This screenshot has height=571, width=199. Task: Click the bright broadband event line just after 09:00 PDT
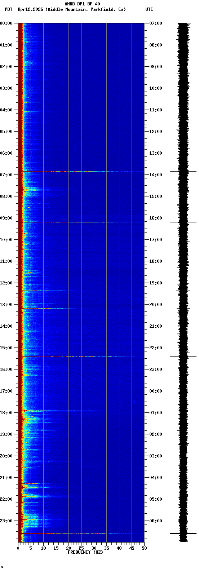tap(81, 222)
